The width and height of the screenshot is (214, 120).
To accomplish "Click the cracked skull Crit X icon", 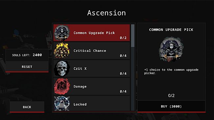I will (x=62, y=69).
